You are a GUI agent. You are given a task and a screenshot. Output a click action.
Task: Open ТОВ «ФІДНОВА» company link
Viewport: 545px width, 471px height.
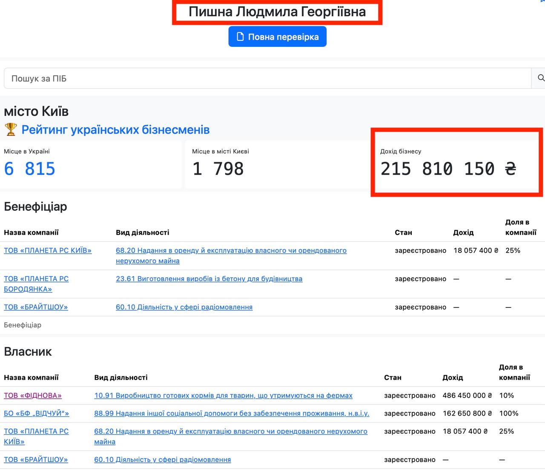[x=33, y=396]
